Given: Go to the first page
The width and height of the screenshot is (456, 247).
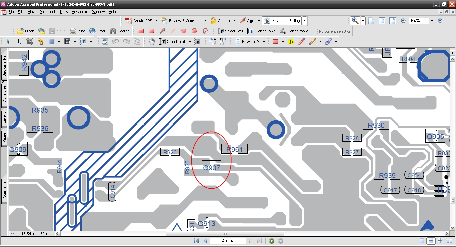Looking at the screenshot, I should tap(196, 241).
